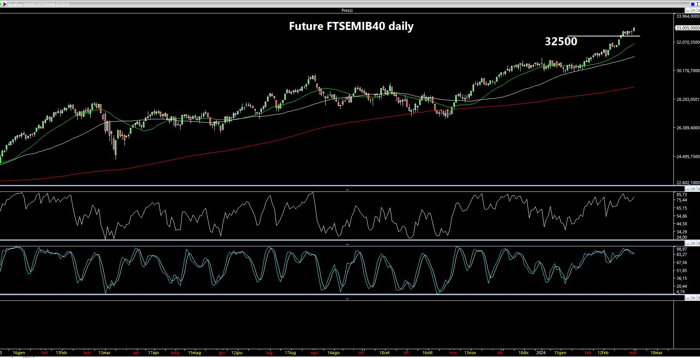Minimize the Prezzi price pane
Image resolution: width=700 pixels, height=358 pixels.
(x=688, y=10)
